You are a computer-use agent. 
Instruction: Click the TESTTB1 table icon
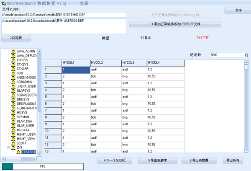[x=18, y=152]
